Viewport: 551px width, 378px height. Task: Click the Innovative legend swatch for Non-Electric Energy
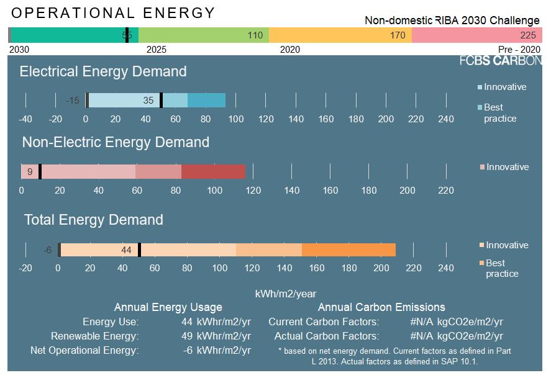click(482, 167)
